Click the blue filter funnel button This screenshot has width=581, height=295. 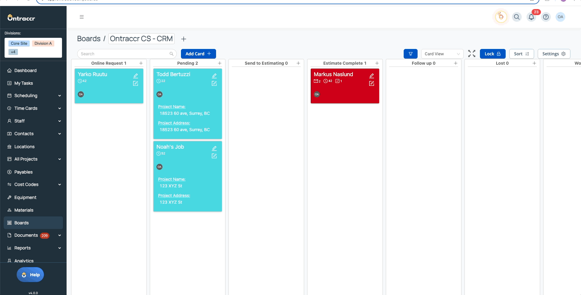[x=411, y=54]
